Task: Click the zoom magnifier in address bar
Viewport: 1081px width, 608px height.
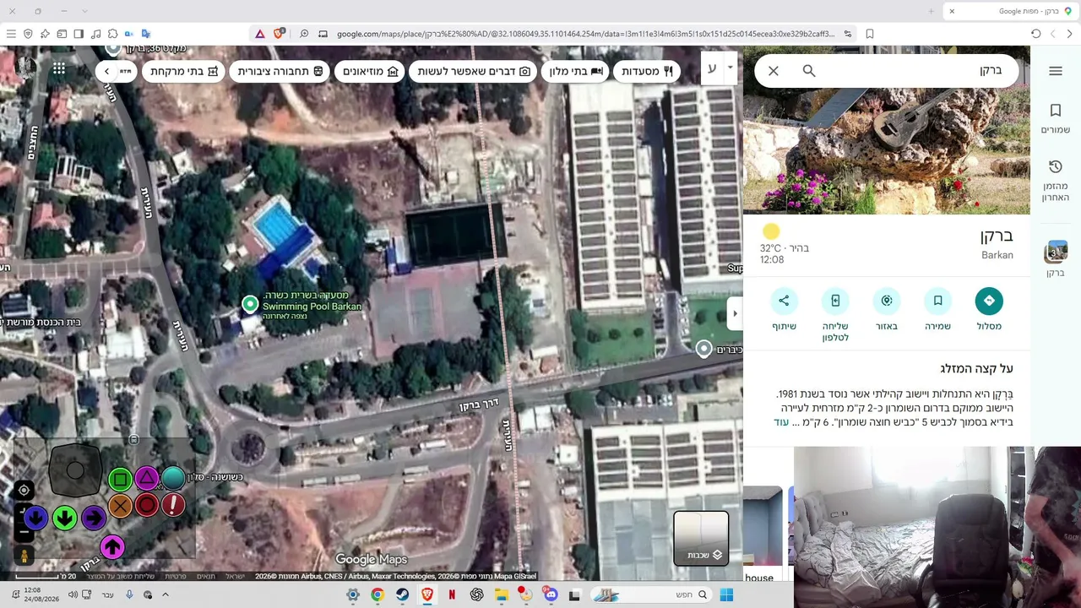Action: [x=304, y=34]
